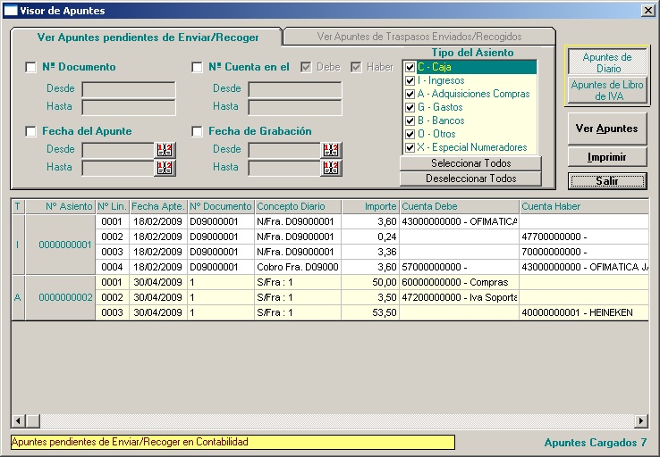
Task: Click the Nº Asiento column header
Action: point(61,206)
